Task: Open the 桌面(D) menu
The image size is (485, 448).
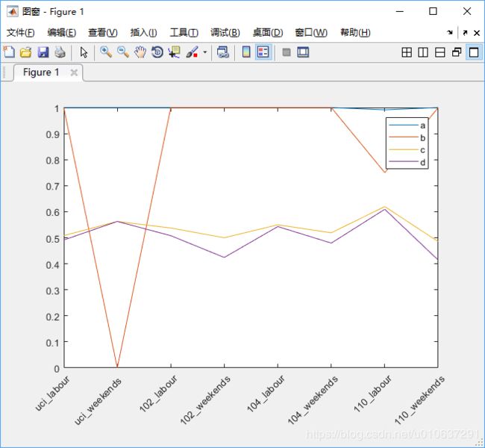Action: (x=268, y=33)
